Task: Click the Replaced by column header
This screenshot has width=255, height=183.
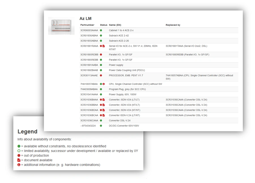Action: (x=173, y=25)
